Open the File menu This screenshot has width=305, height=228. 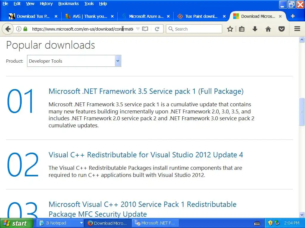tap(5, 4)
